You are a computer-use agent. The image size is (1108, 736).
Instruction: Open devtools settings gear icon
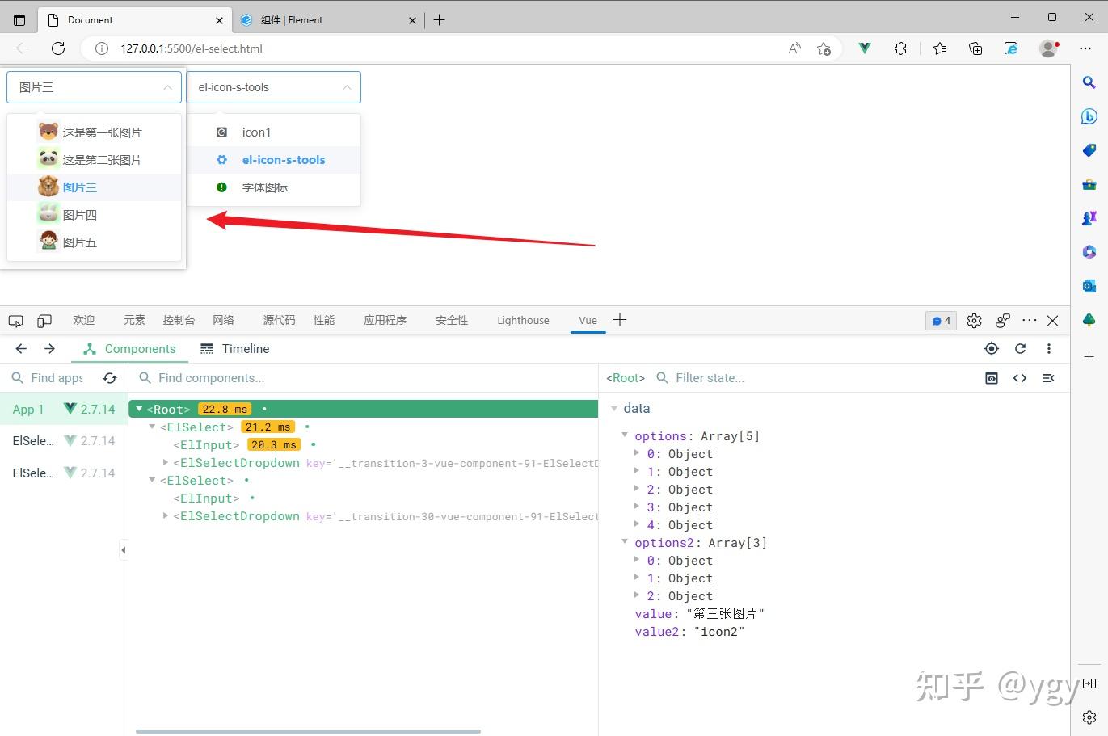coord(974,321)
